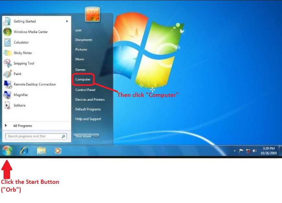Open the user folder link
Image resolution: width=282 pixels, height=203 pixels.
coord(78,30)
